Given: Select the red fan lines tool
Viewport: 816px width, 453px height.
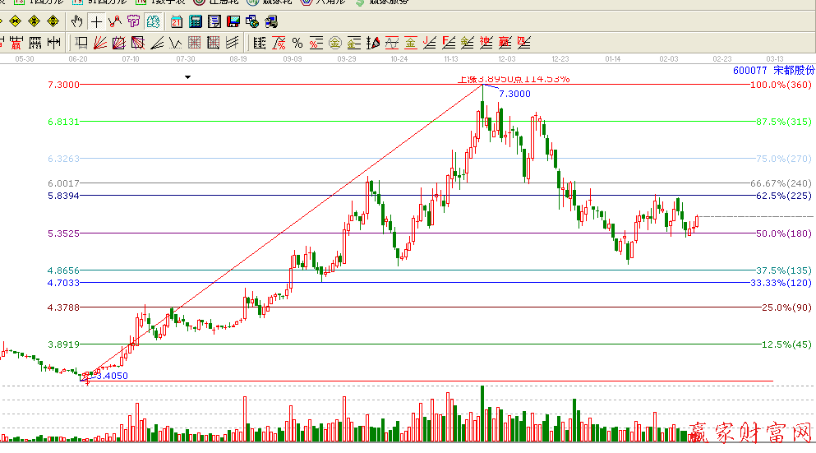Looking at the screenshot, I should [x=99, y=42].
